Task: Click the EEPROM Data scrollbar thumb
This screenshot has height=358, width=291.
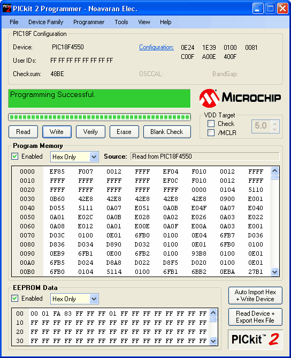Action: click(213, 319)
